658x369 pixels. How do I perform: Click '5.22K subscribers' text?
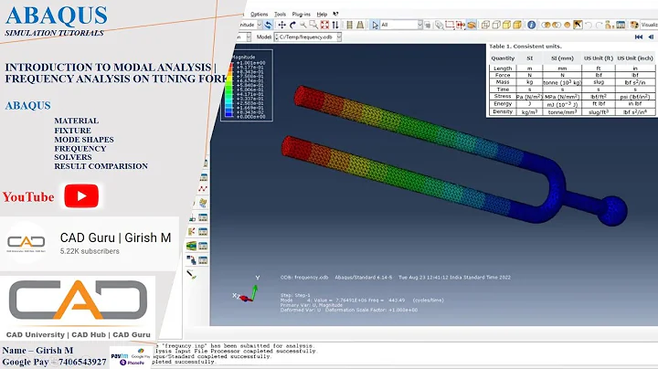click(x=90, y=251)
